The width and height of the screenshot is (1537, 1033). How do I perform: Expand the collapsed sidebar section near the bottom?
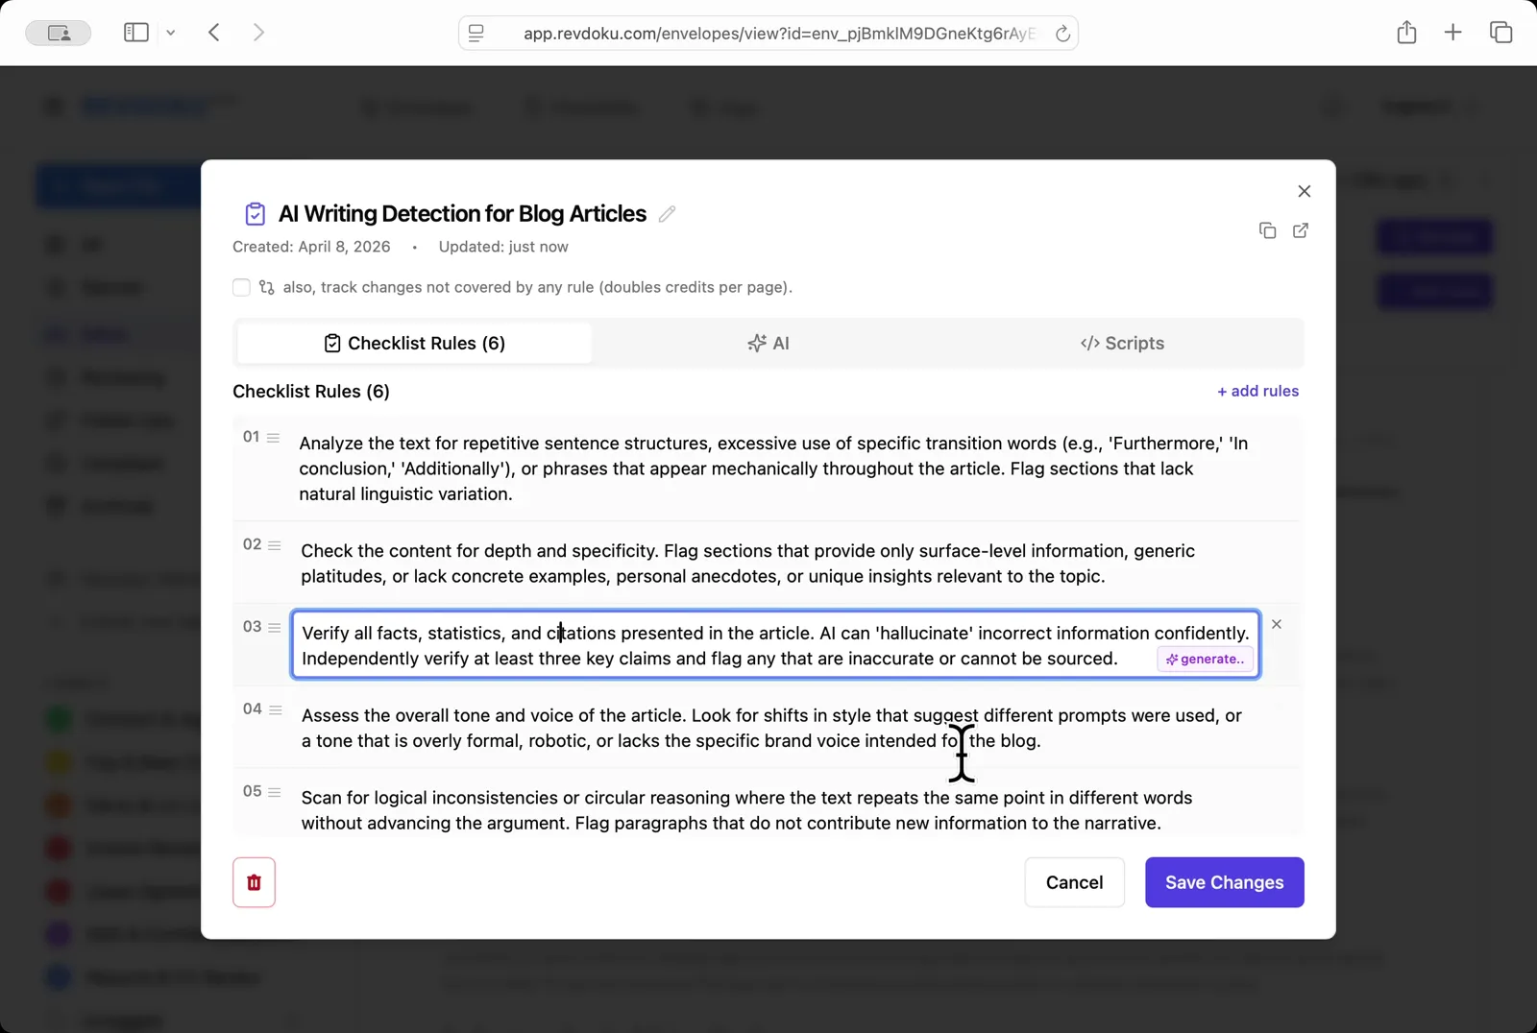pyautogui.click(x=293, y=1021)
